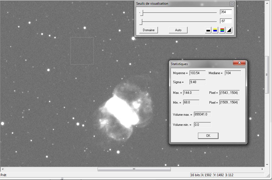Click the Seuils de visualisation title text
This screenshot has width=272, height=180.
pos(152,4)
